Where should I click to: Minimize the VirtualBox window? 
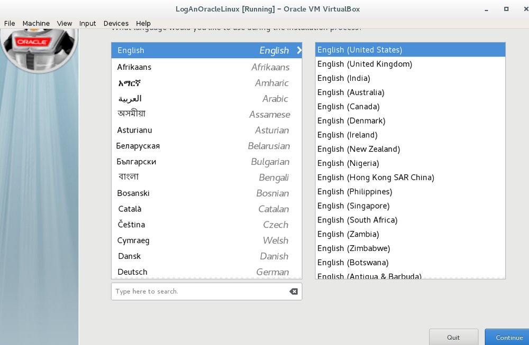[x=486, y=10]
